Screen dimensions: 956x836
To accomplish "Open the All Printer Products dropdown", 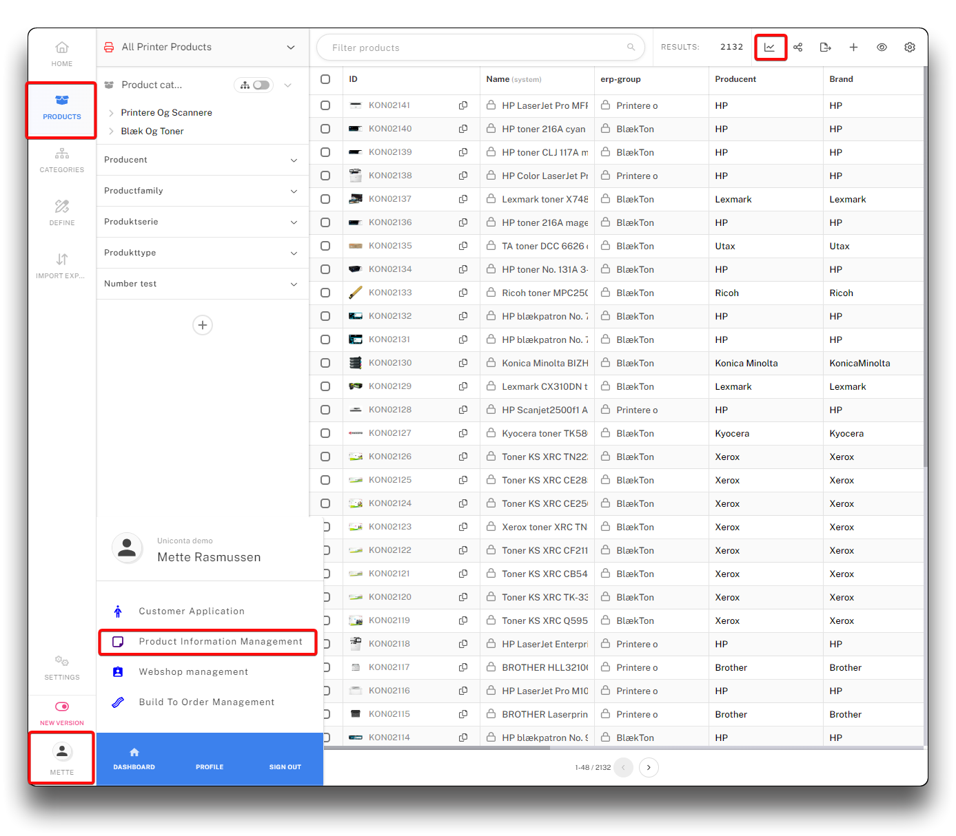I will click(290, 48).
